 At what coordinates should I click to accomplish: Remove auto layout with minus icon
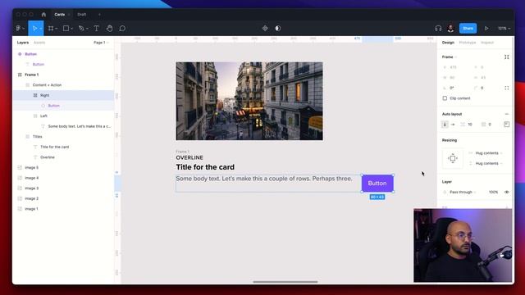507,114
